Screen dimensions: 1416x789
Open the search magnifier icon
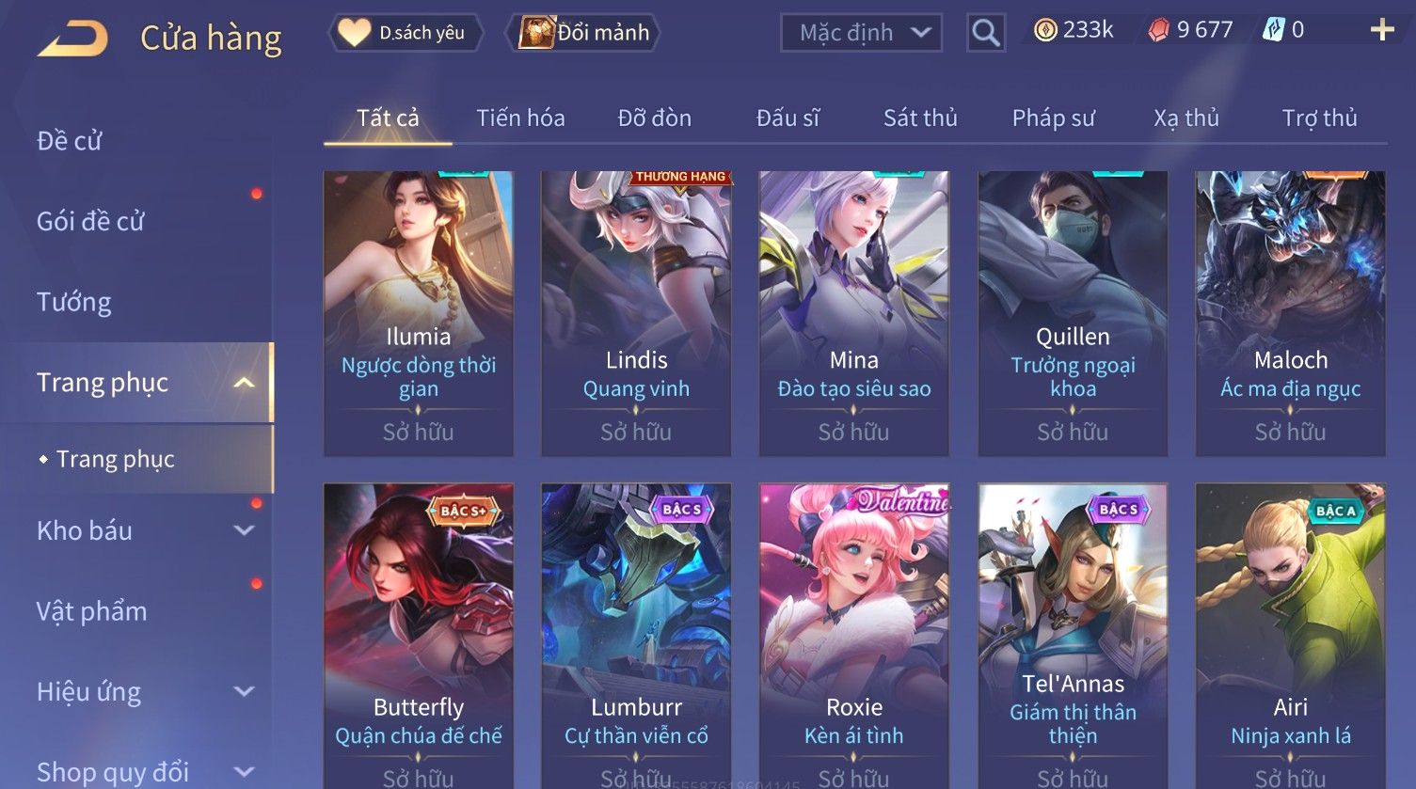pos(985,33)
